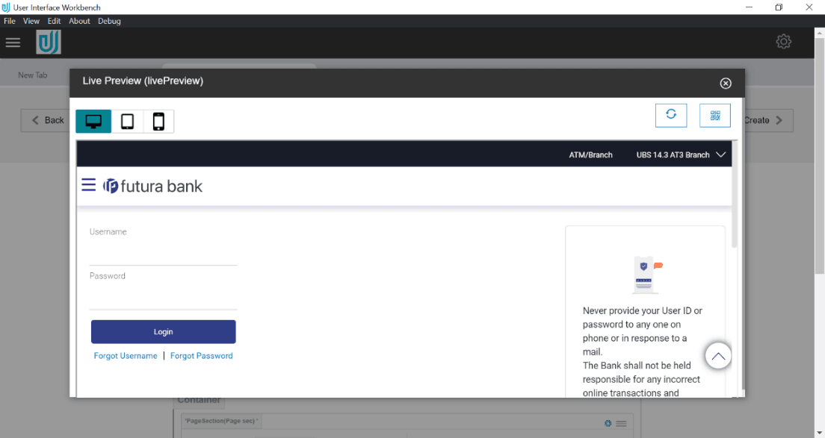Switch to the New Tab tab

(x=32, y=75)
